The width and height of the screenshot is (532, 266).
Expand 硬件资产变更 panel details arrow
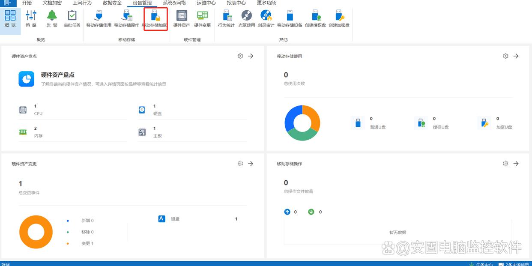click(251, 164)
